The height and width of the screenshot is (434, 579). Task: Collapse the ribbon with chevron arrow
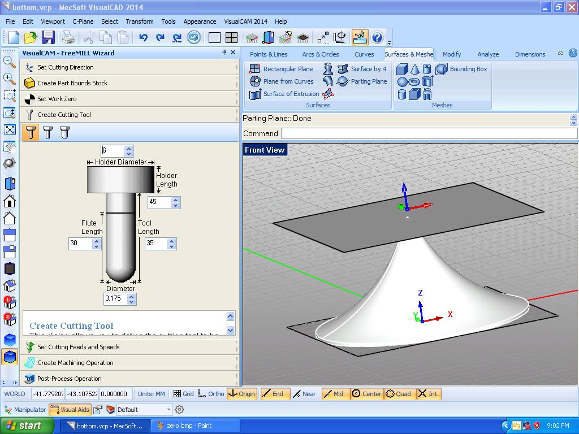click(x=560, y=53)
